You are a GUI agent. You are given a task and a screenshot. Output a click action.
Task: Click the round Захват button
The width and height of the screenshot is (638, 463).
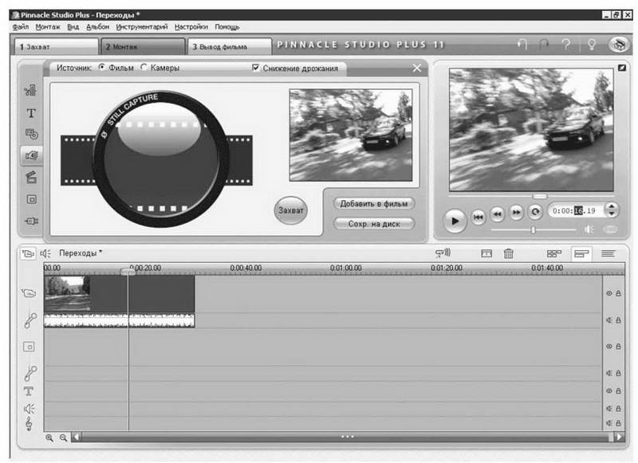point(291,210)
